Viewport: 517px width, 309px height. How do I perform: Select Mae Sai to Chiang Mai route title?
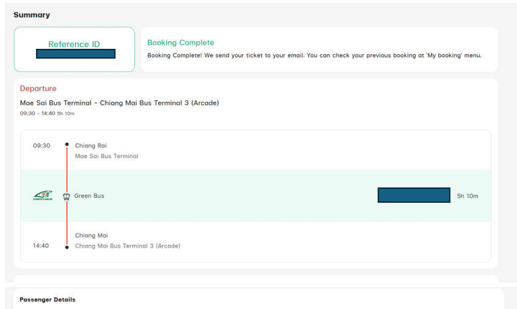tap(119, 103)
